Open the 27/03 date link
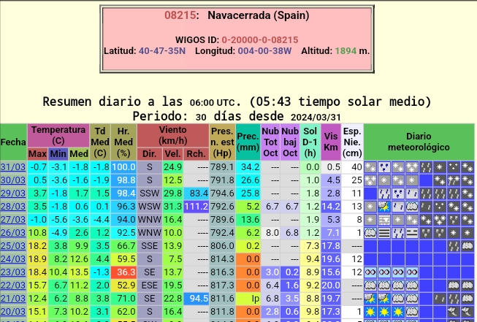The width and height of the screenshot is (477, 322). [x=13, y=220]
